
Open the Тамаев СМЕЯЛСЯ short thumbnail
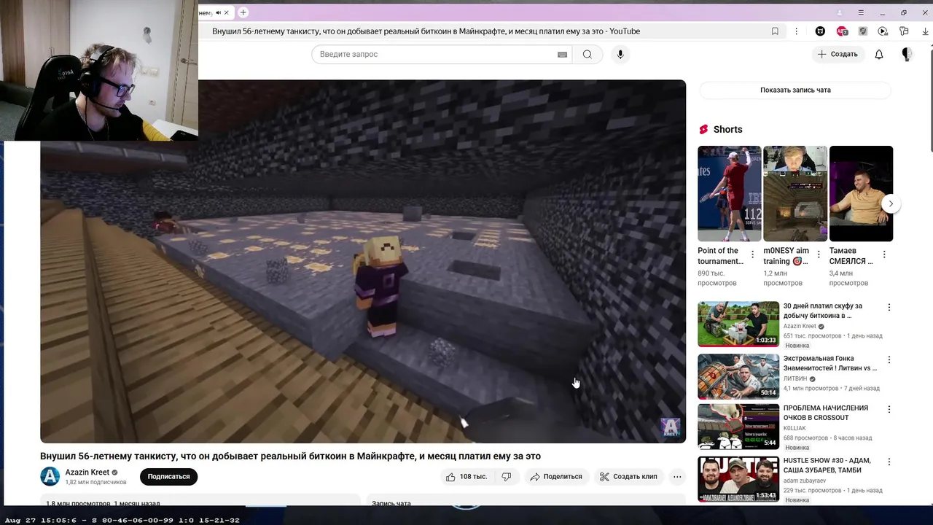(x=861, y=193)
